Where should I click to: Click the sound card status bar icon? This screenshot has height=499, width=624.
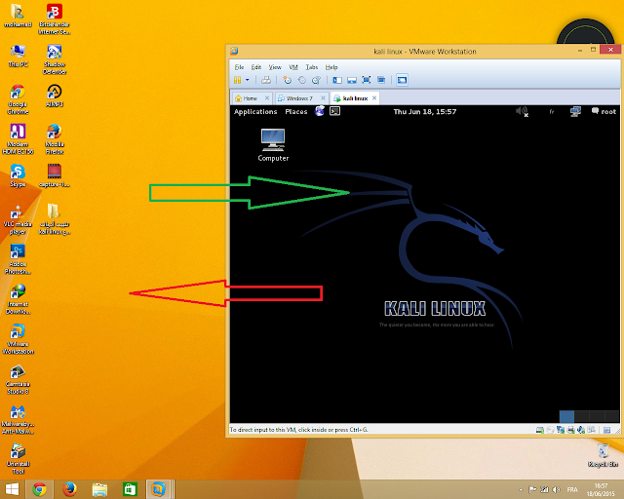coord(581,430)
